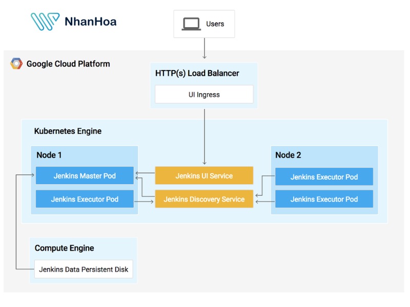Select the Compute Engine heading
Image resolution: width=410 pixels, height=307 pixels.
pyautogui.click(x=65, y=248)
